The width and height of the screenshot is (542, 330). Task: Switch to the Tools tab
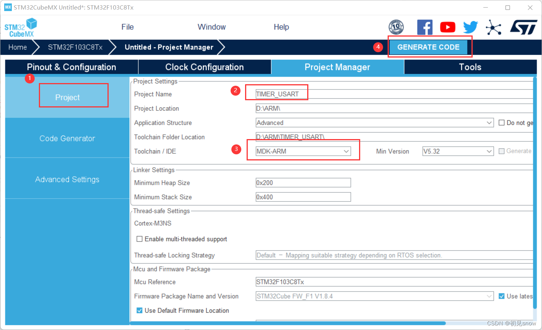470,67
